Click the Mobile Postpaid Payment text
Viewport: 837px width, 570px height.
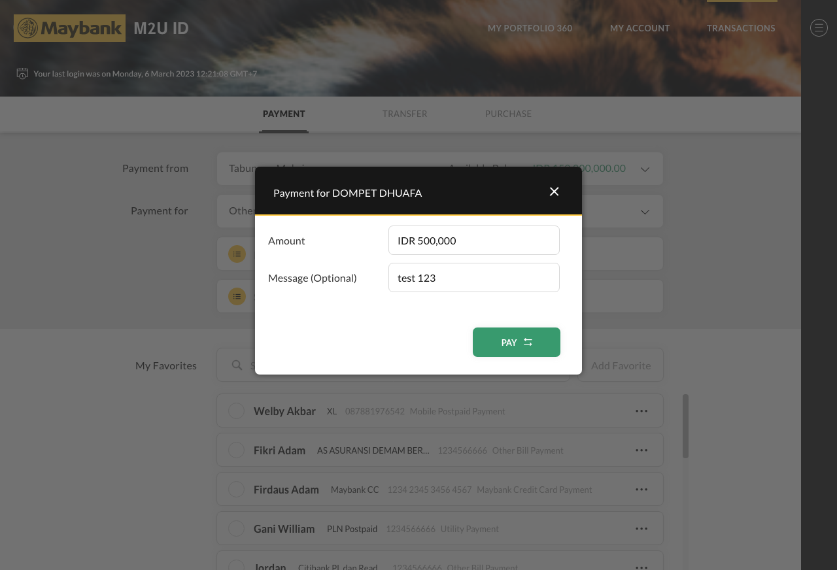tap(457, 411)
